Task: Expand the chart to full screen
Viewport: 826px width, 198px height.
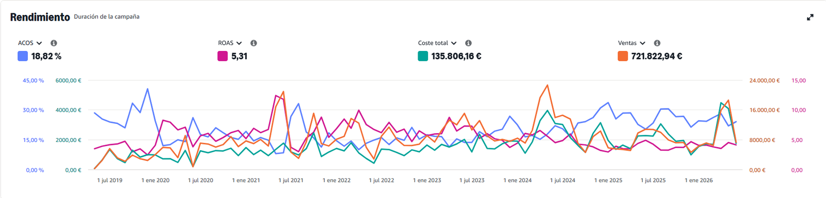Action: 810,17
